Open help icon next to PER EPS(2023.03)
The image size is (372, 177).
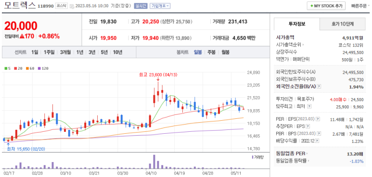(318, 119)
